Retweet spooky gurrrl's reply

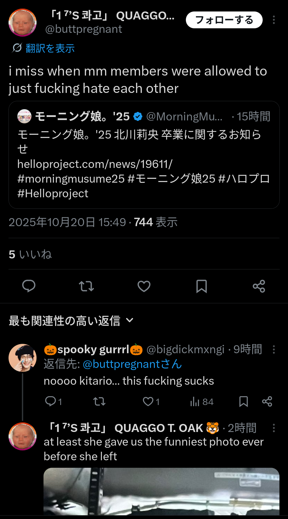[99, 402]
